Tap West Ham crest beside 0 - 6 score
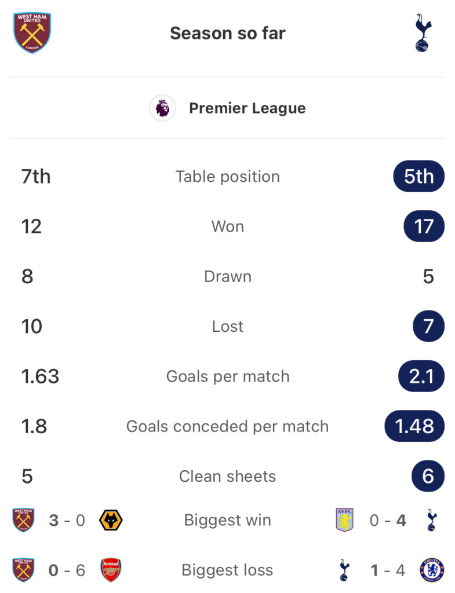Screen dimensions: 455x593 point(23,570)
